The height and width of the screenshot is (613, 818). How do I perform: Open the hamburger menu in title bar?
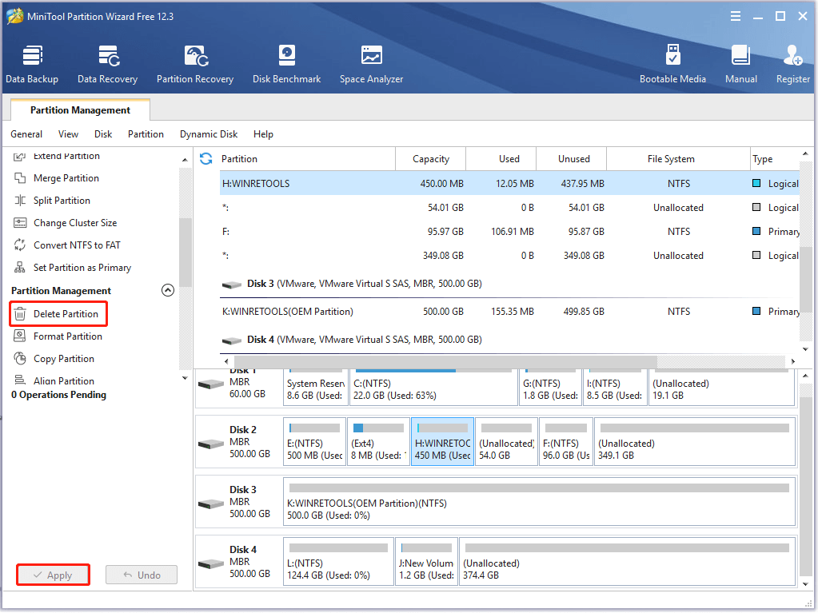point(736,16)
